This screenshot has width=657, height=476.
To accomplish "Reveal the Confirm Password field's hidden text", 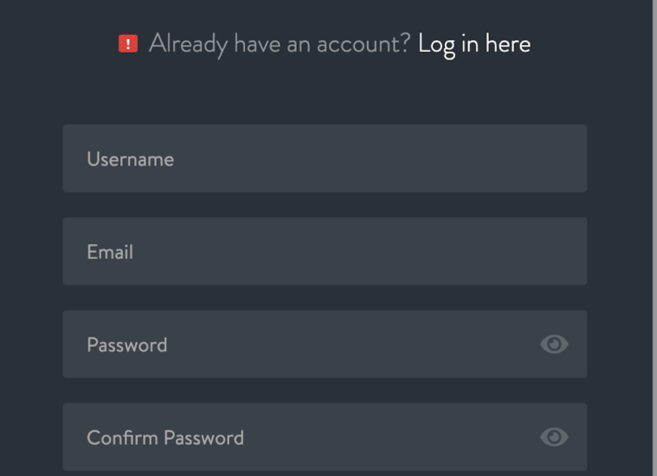I will click(x=554, y=437).
